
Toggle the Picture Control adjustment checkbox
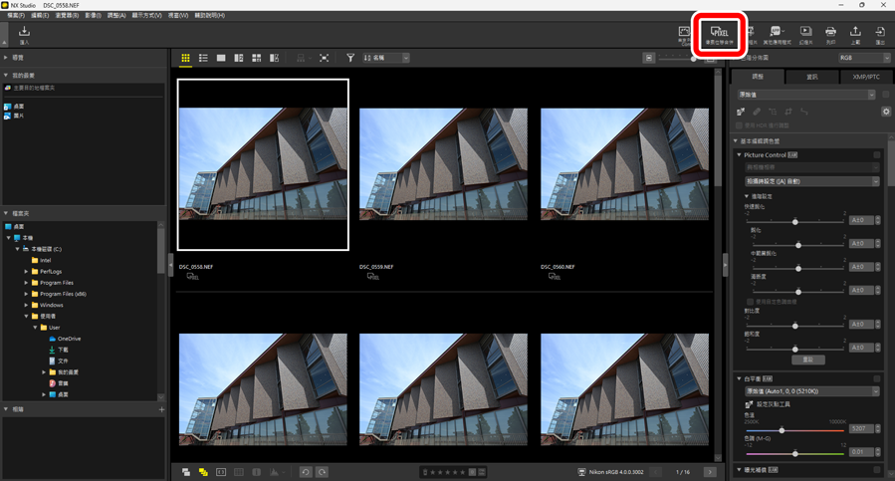click(x=877, y=155)
